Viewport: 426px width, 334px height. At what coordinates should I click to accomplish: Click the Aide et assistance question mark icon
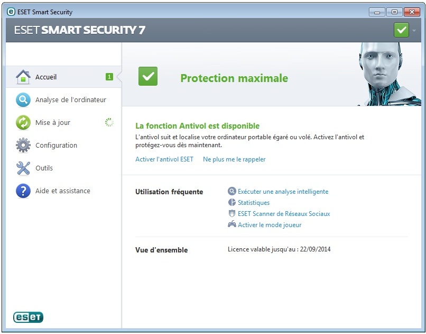coord(23,191)
